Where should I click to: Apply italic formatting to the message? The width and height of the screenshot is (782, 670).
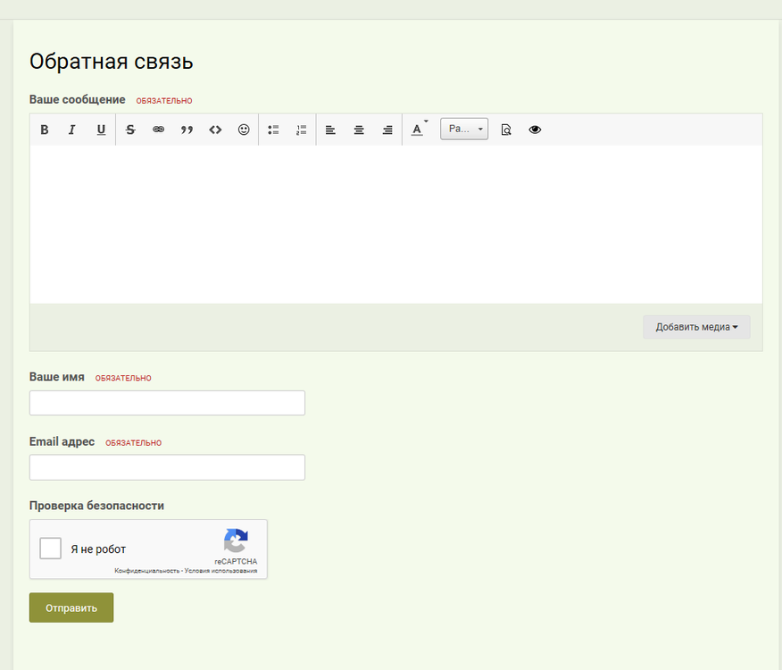pyautogui.click(x=72, y=130)
